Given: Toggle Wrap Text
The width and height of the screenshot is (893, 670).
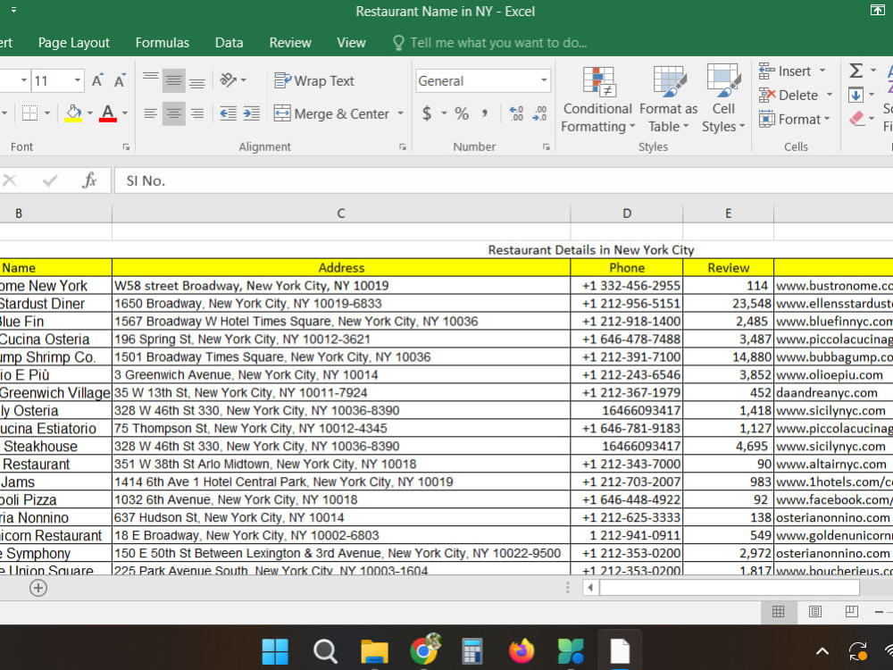Looking at the screenshot, I should click(x=314, y=81).
